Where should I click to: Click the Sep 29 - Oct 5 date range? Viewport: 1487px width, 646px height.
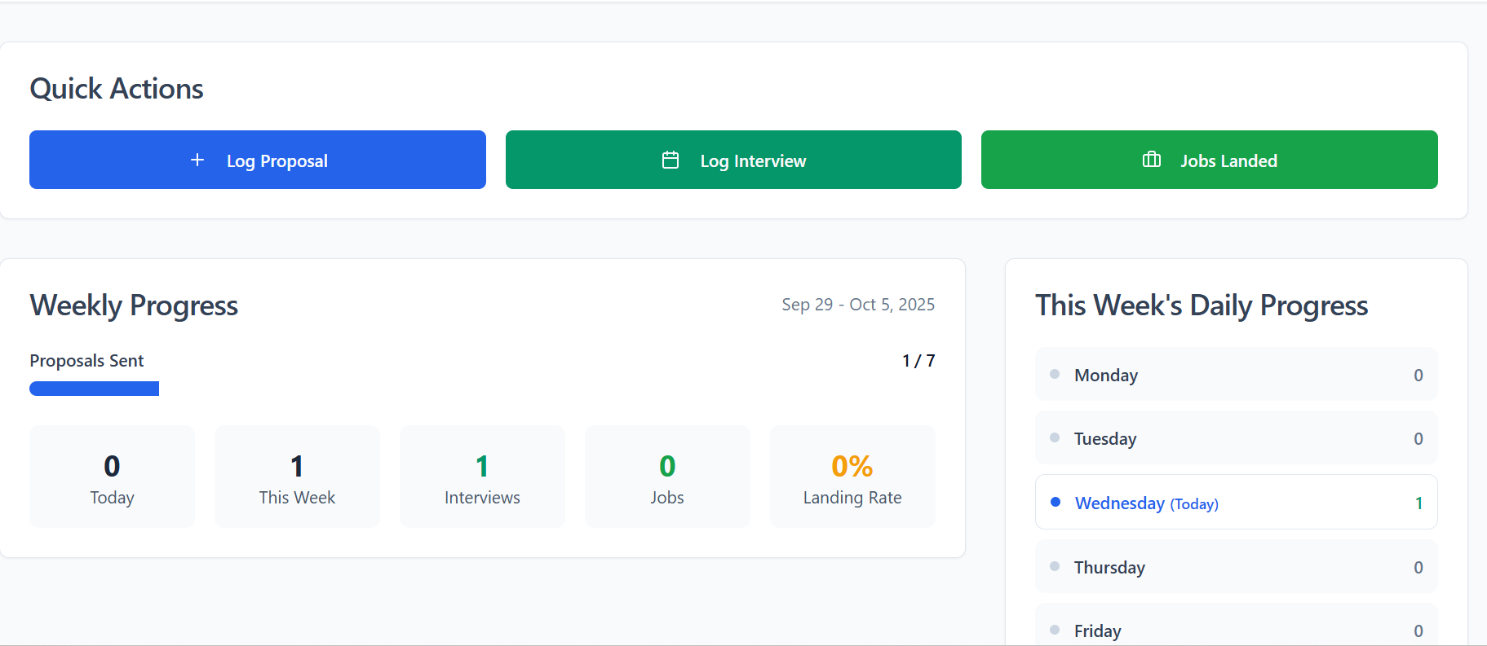[x=858, y=305]
